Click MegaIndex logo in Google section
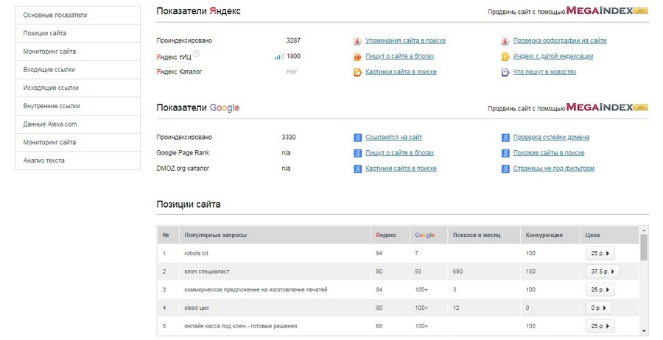 (607, 107)
